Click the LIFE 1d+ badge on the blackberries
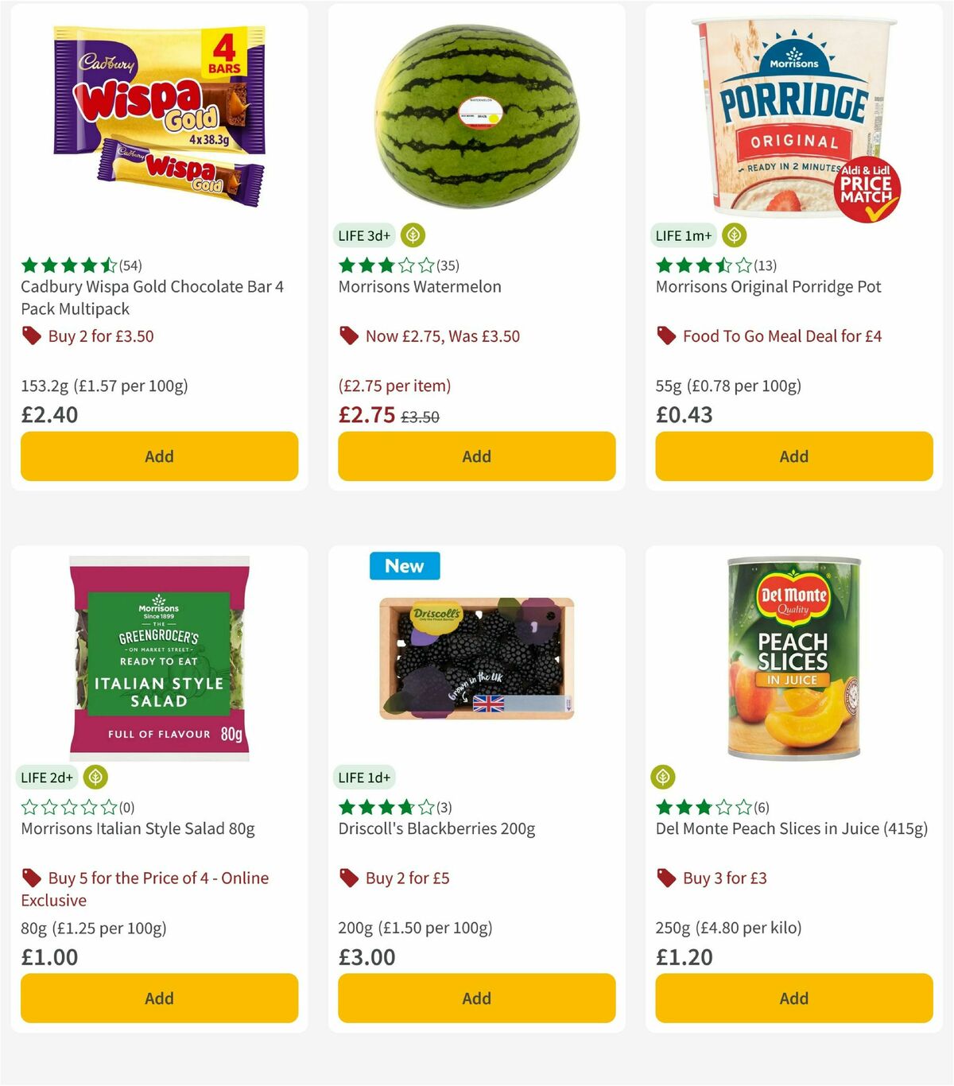Viewport: 954px width, 1086px height. pos(364,777)
